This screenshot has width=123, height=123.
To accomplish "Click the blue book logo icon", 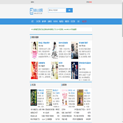I will [x=31, y=11].
